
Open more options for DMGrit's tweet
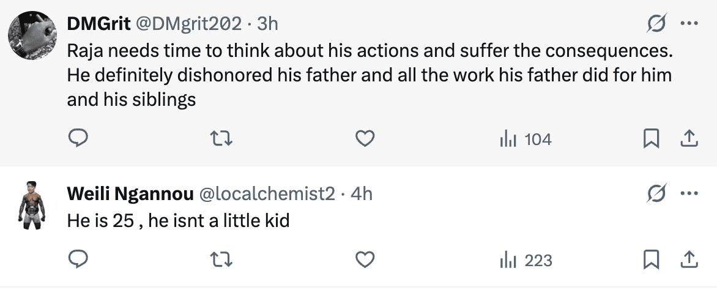point(689,24)
